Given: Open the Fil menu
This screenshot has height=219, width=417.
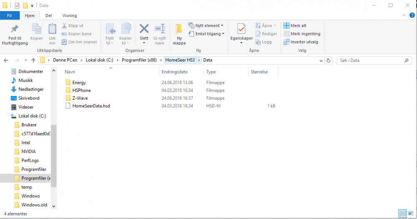Looking at the screenshot, I should [9, 15].
